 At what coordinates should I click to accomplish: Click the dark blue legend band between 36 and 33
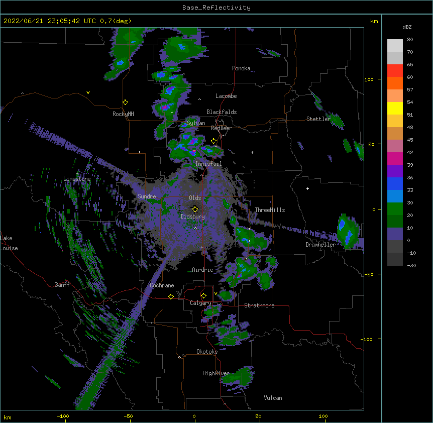pyautogui.click(x=395, y=184)
